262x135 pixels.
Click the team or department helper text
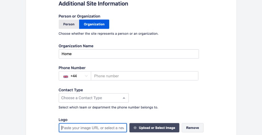(108, 107)
